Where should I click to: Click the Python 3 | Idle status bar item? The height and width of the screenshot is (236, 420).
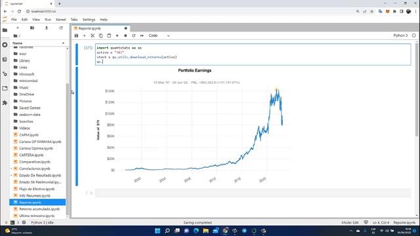click(42, 223)
